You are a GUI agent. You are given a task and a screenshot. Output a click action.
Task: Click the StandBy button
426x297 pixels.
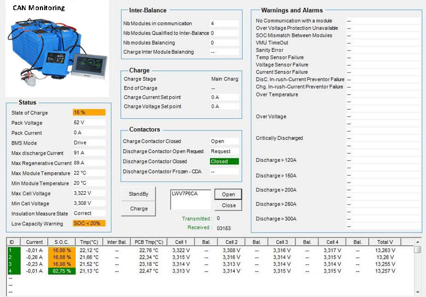pos(138,194)
